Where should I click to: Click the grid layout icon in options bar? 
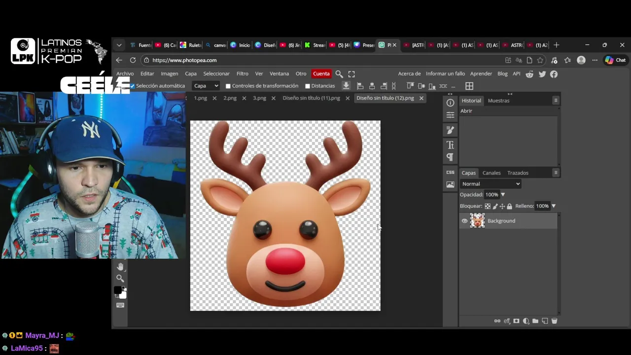coord(469,86)
